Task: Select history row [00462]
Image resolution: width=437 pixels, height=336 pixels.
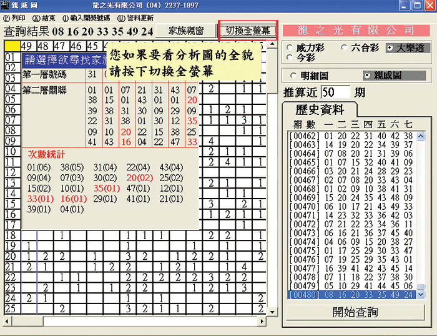Action: coord(351,136)
